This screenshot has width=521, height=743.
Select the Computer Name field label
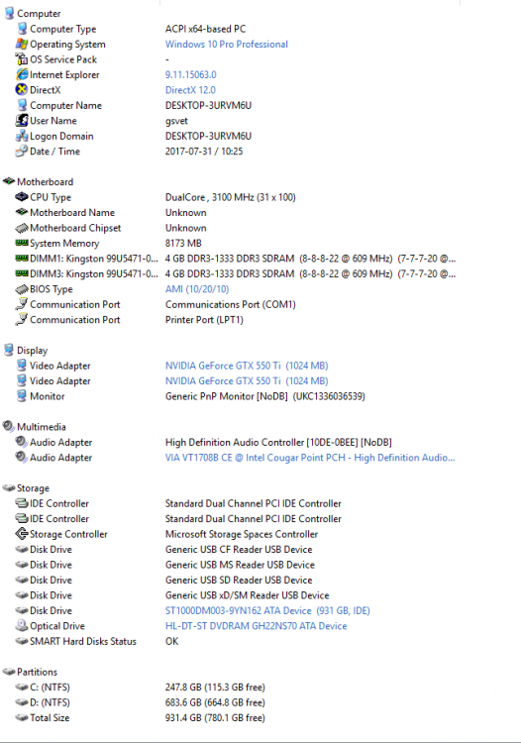pyautogui.click(x=65, y=105)
